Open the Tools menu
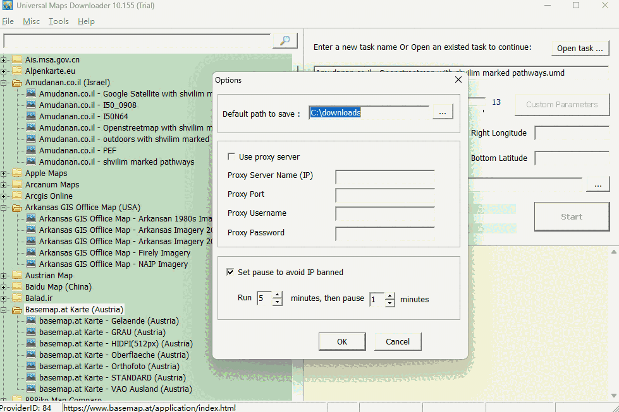Viewport: 619px width, 412px height. click(x=58, y=21)
